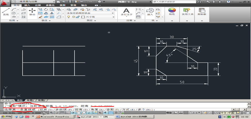Select the Trim tool in the modify panel
251x119 pixels.
coord(59,13)
